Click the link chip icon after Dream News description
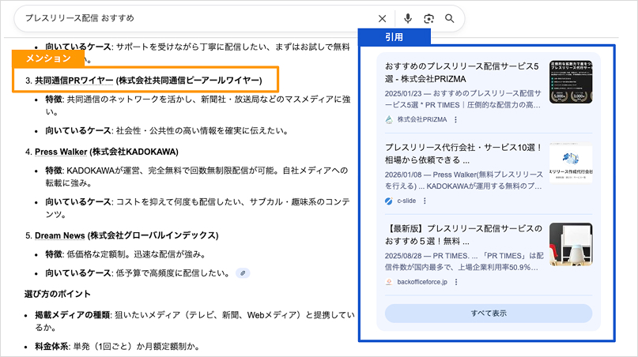The width and height of the screenshot is (638, 357). (244, 273)
